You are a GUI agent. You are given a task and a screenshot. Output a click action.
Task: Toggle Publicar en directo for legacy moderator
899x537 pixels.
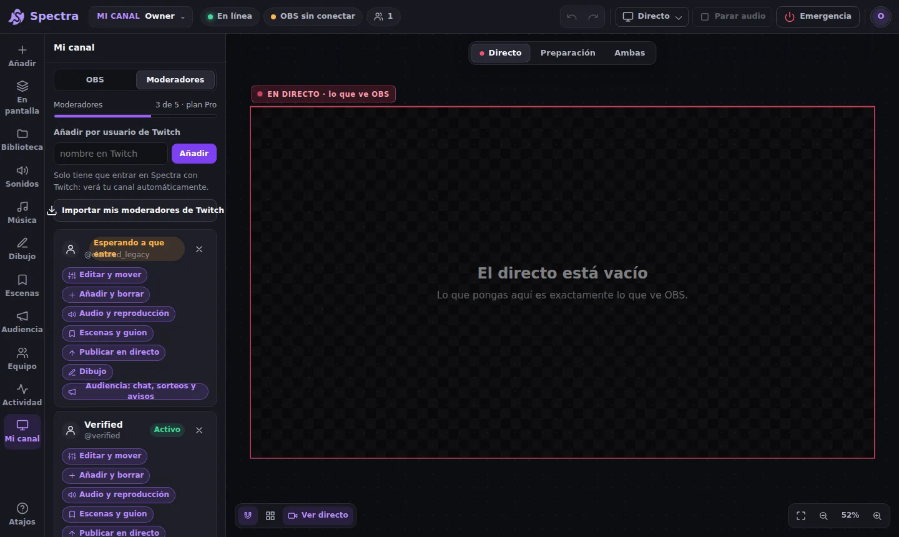113,352
